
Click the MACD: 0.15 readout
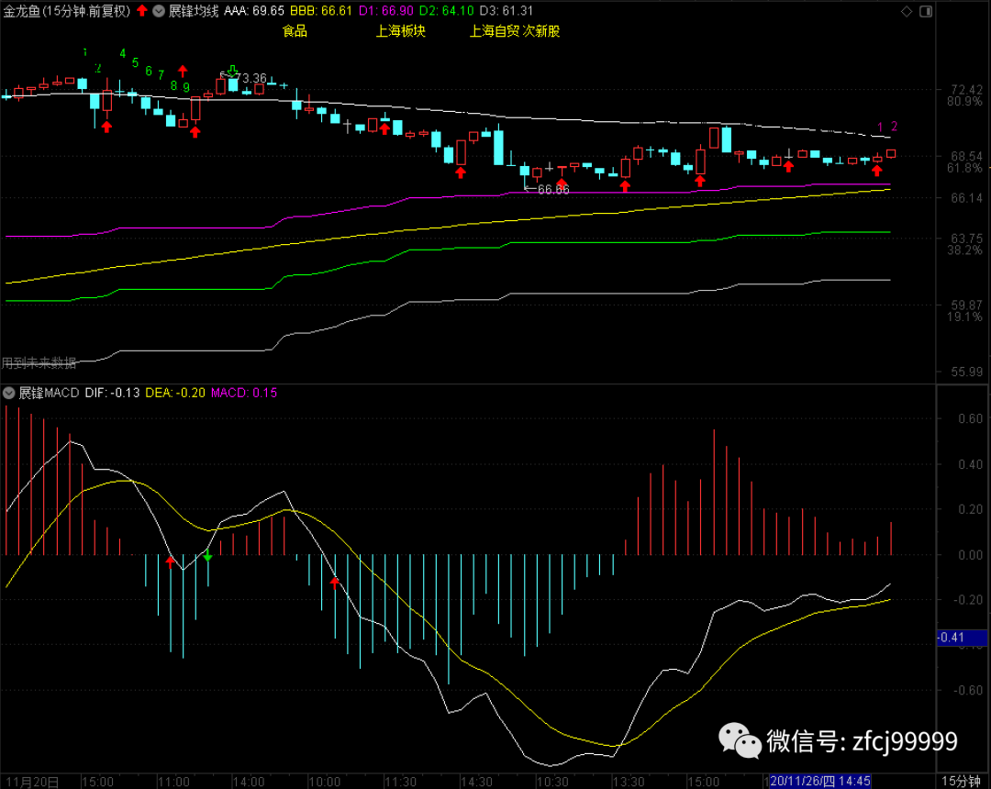click(244, 393)
